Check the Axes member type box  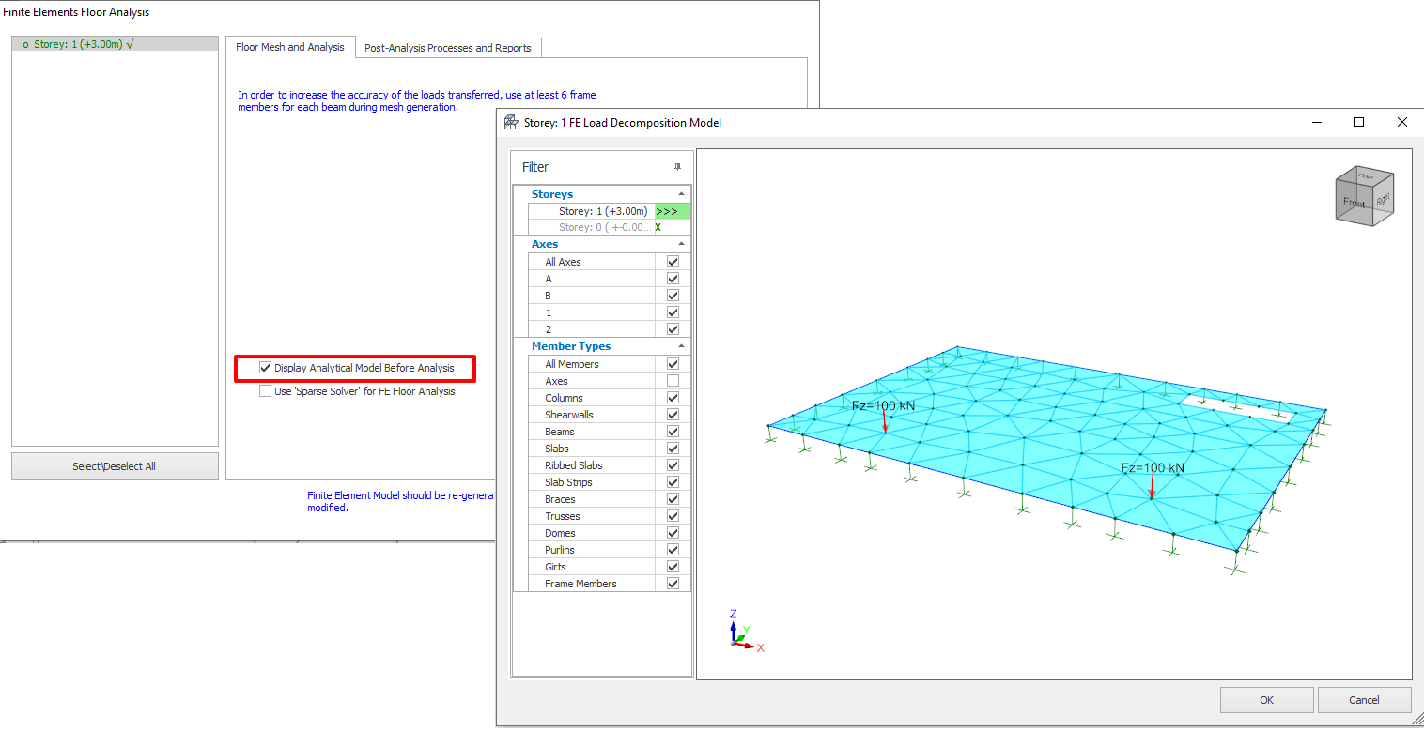click(673, 381)
